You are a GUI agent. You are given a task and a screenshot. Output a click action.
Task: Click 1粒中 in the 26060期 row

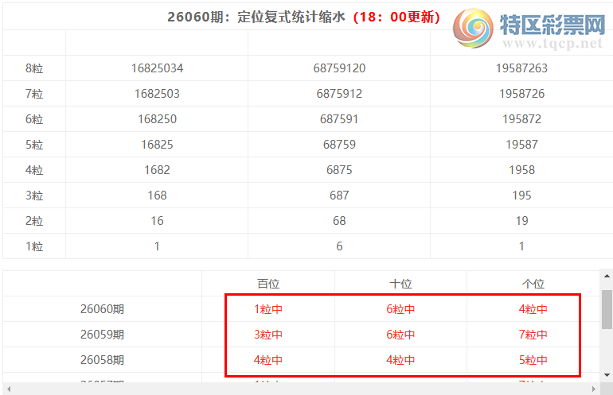[x=268, y=309]
